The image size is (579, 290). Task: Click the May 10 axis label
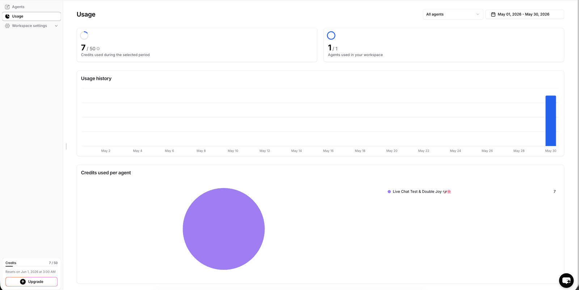[233, 151]
